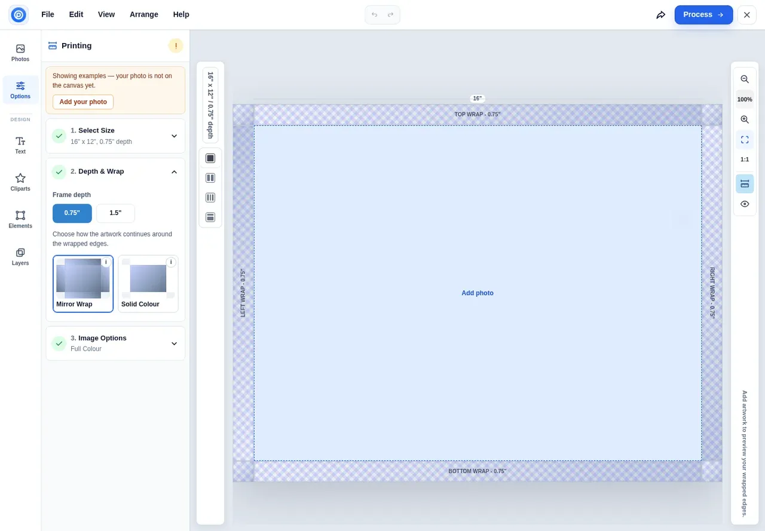Toggle the eye preview visibility
The image size is (765, 531).
tap(745, 204)
